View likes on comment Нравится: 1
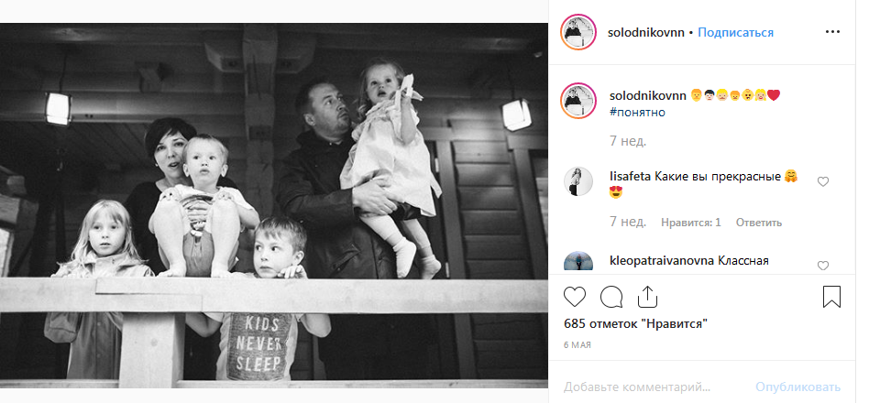Screen dimensions: 880x403 tap(691, 223)
